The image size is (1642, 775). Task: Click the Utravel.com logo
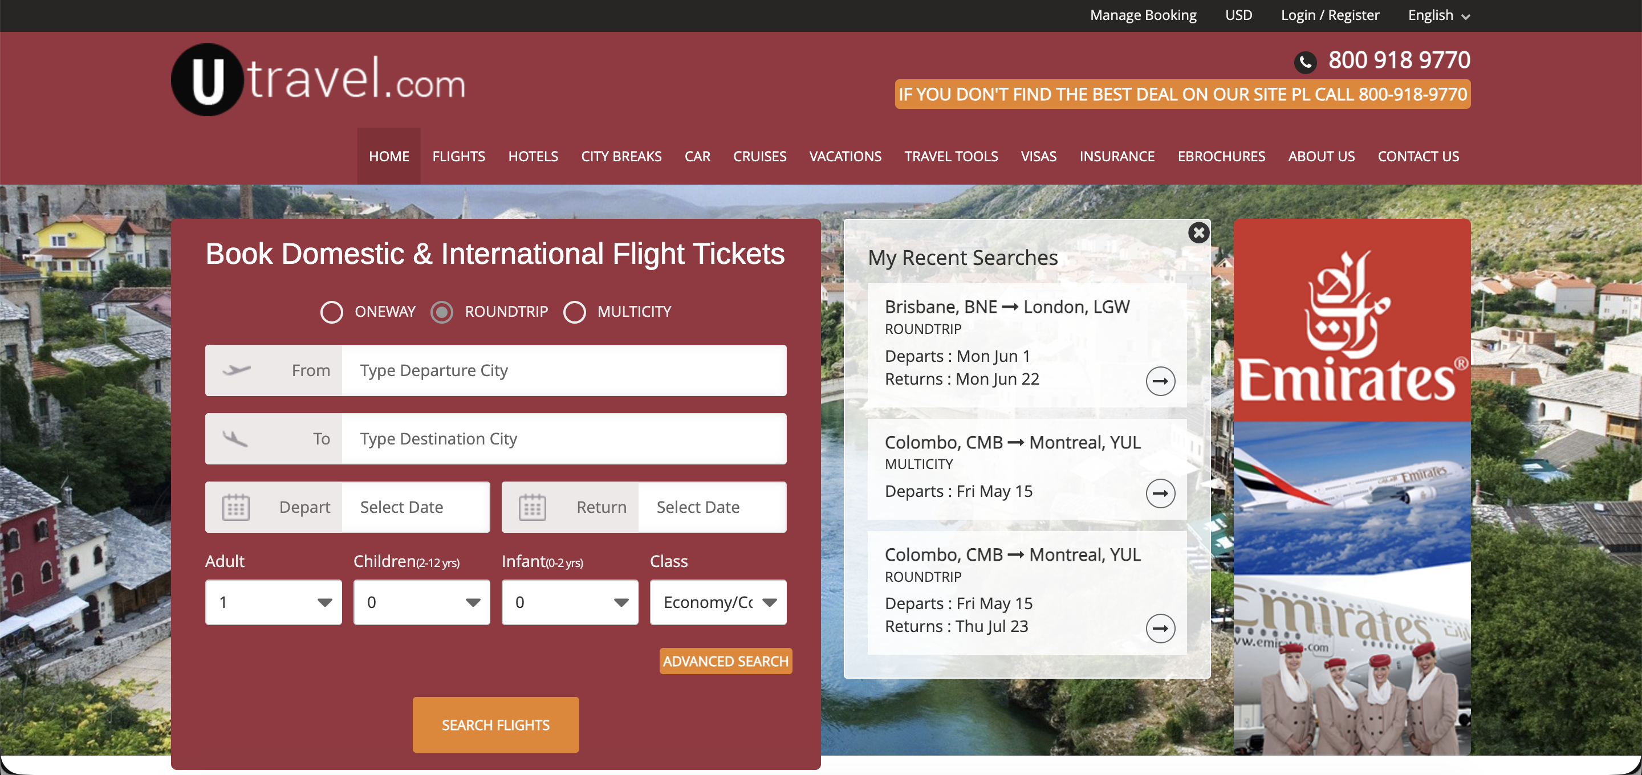318,80
